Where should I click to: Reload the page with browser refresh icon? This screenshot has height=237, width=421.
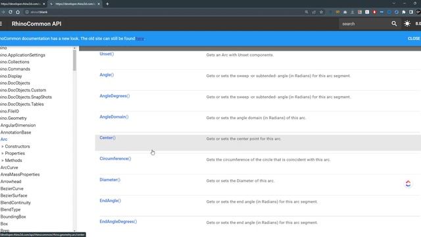click(x=11, y=12)
